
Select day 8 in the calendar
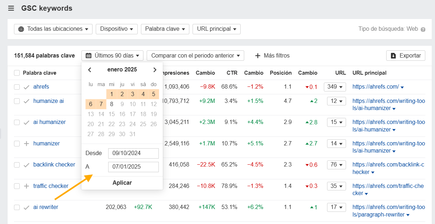[x=112, y=104]
